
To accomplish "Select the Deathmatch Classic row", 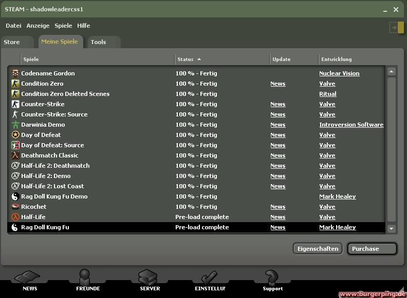I will coord(196,155).
